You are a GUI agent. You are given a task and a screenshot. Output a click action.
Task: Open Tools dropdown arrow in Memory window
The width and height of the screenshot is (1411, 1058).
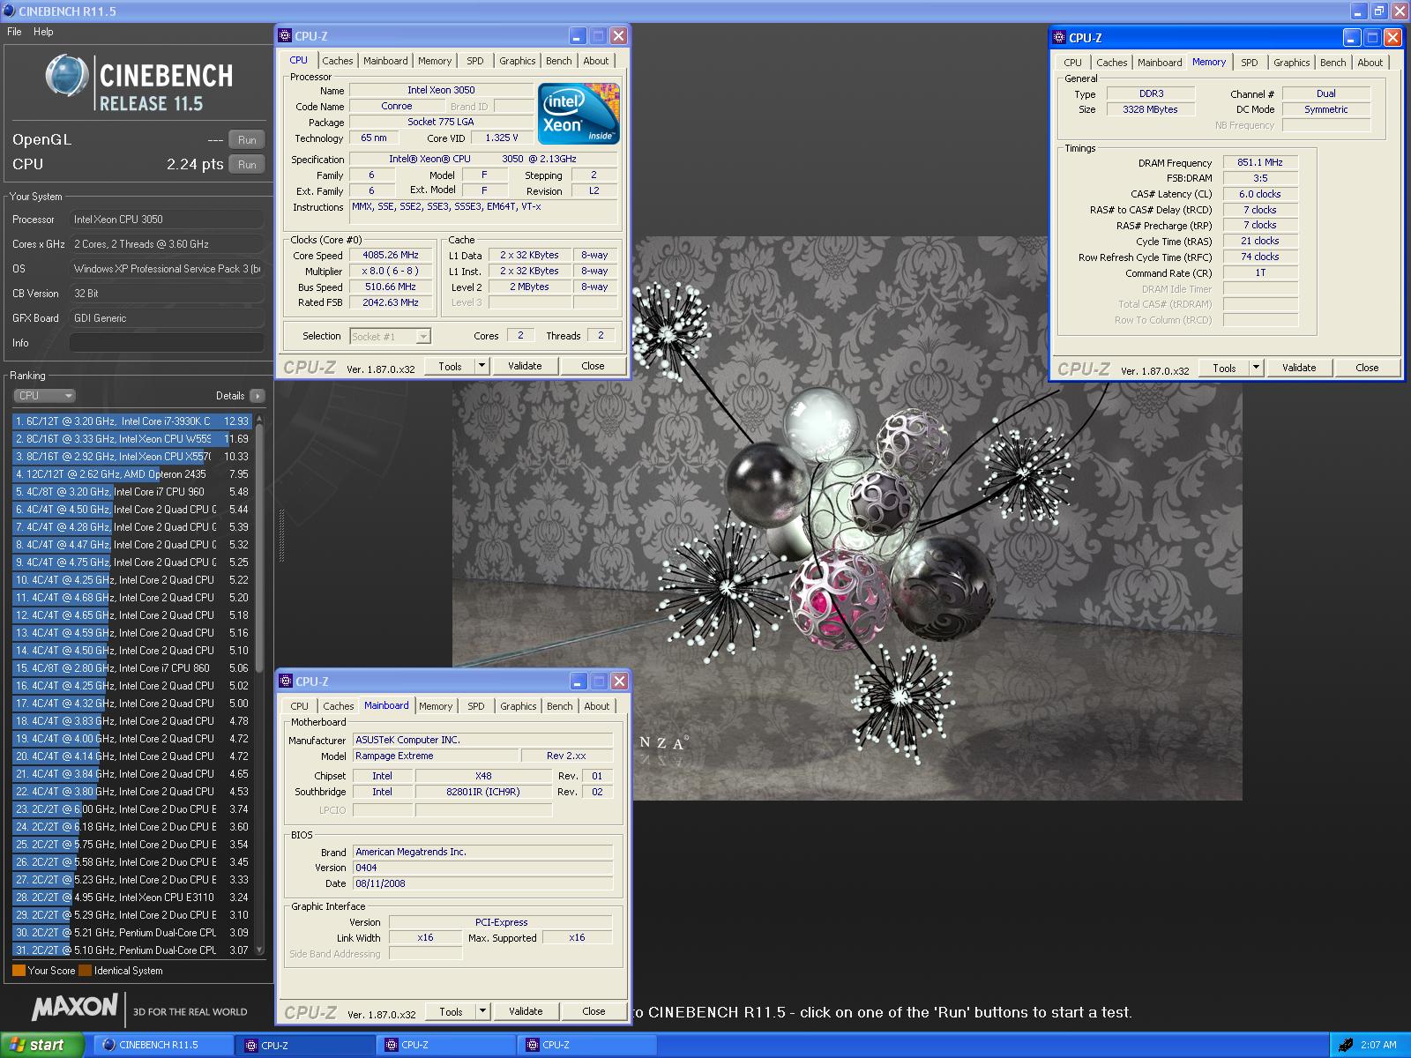[1256, 368]
